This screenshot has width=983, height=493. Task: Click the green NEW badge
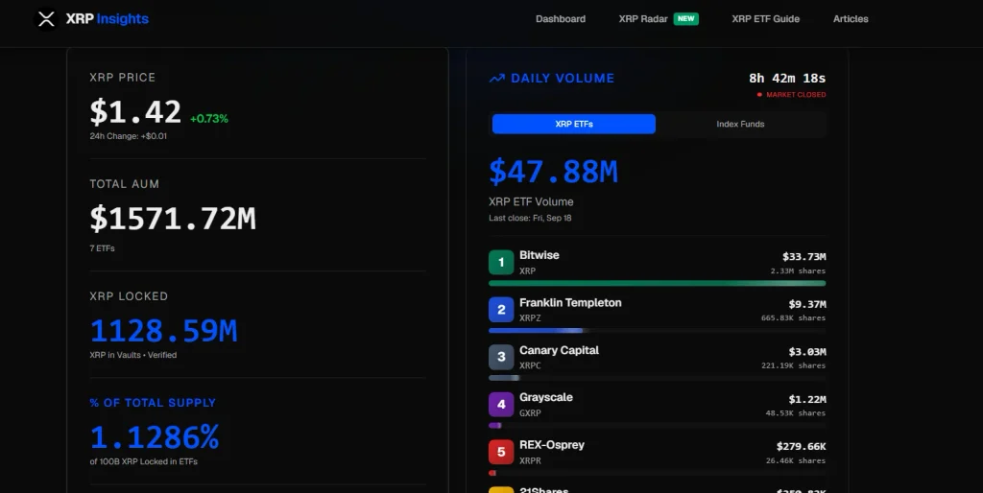tap(685, 19)
